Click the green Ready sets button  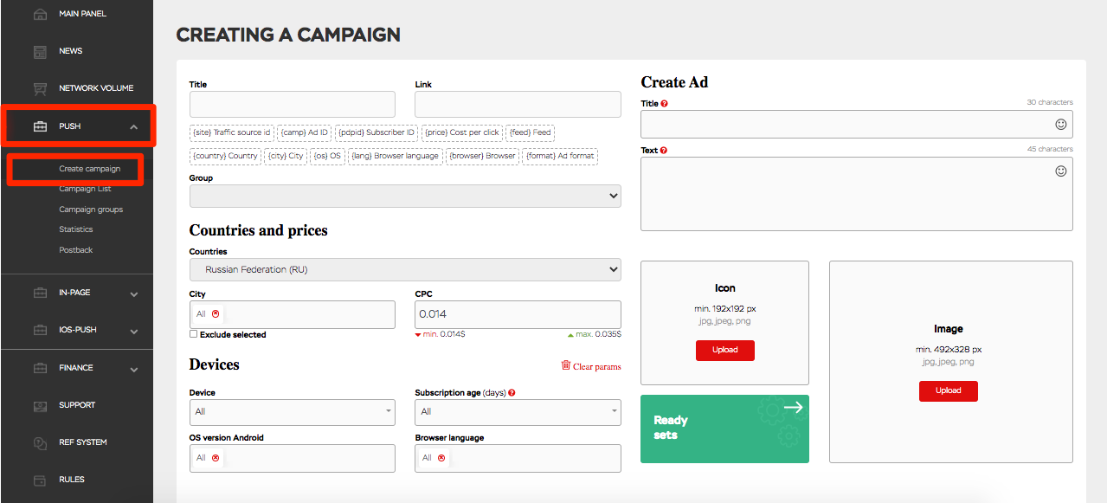click(x=724, y=429)
